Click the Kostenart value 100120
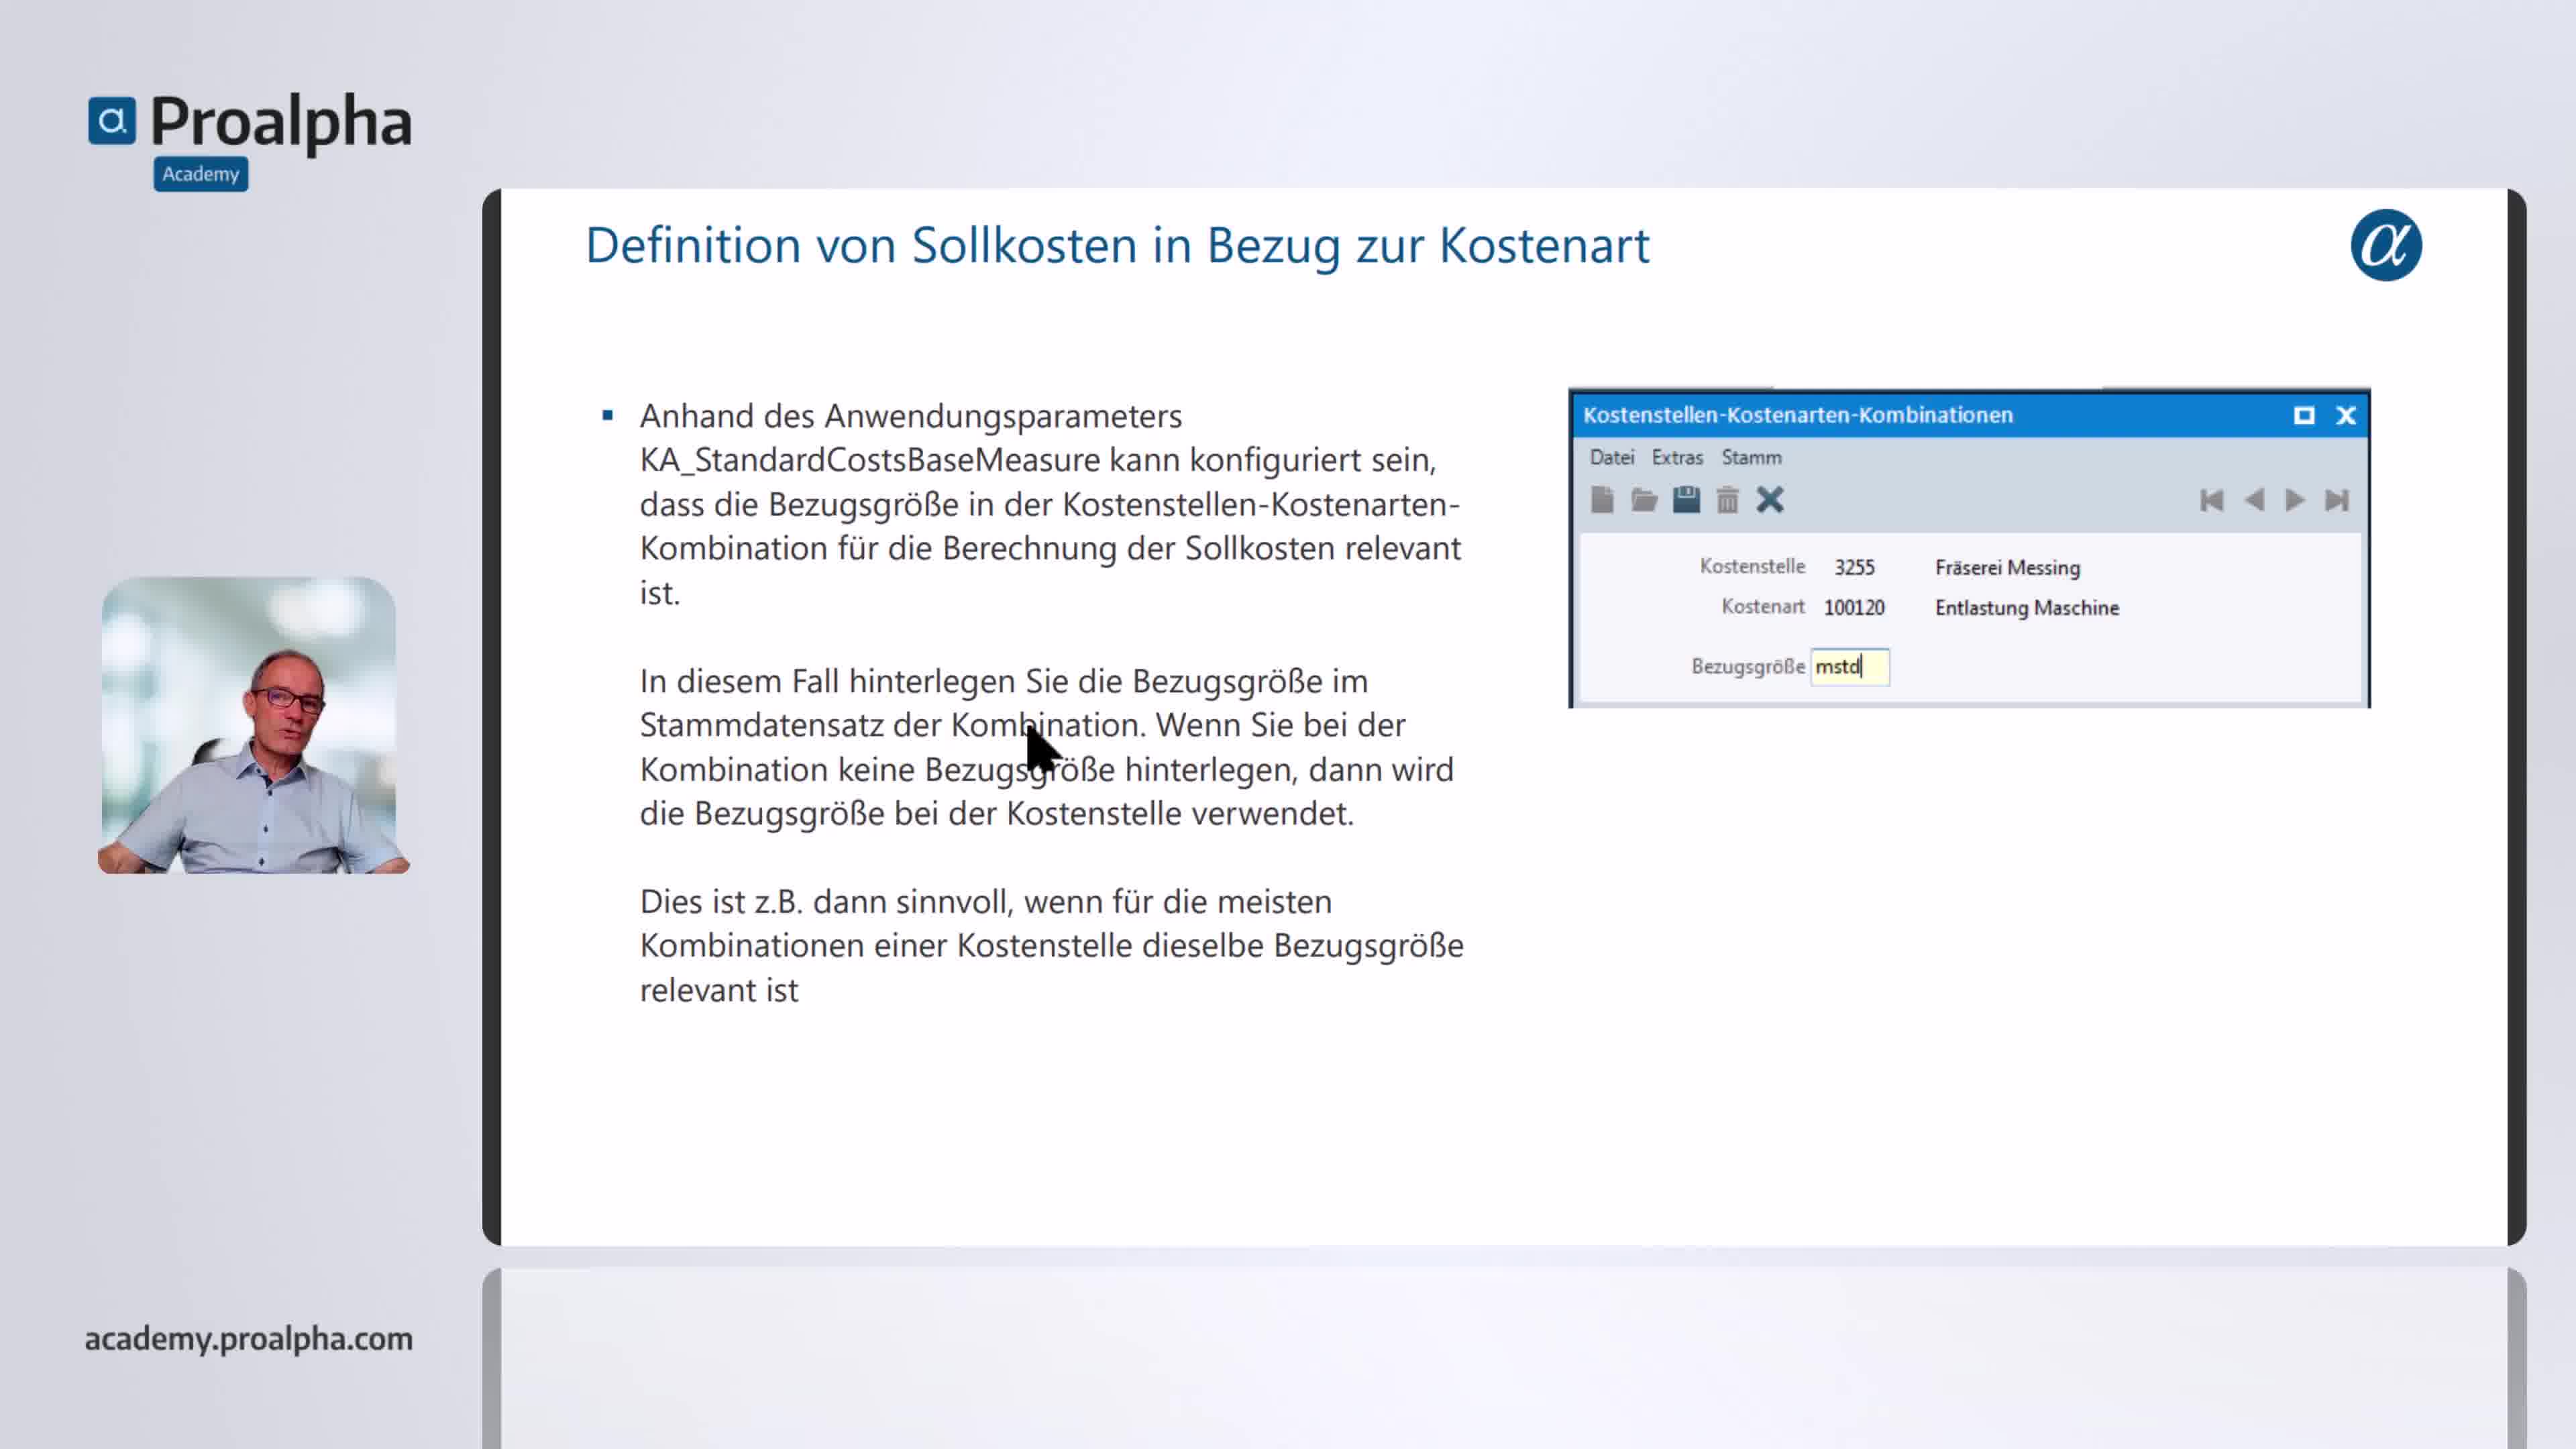Image resolution: width=2576 pixels, height=1449 pixels. pyautogui.click(x=1854, y=607)
